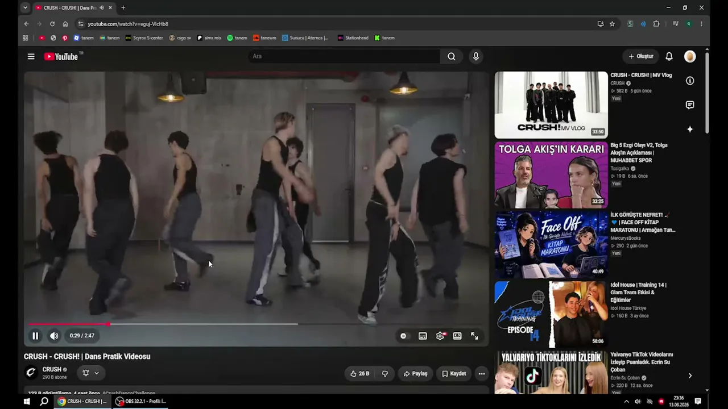Bookmark this page with the star

point(612,24)
